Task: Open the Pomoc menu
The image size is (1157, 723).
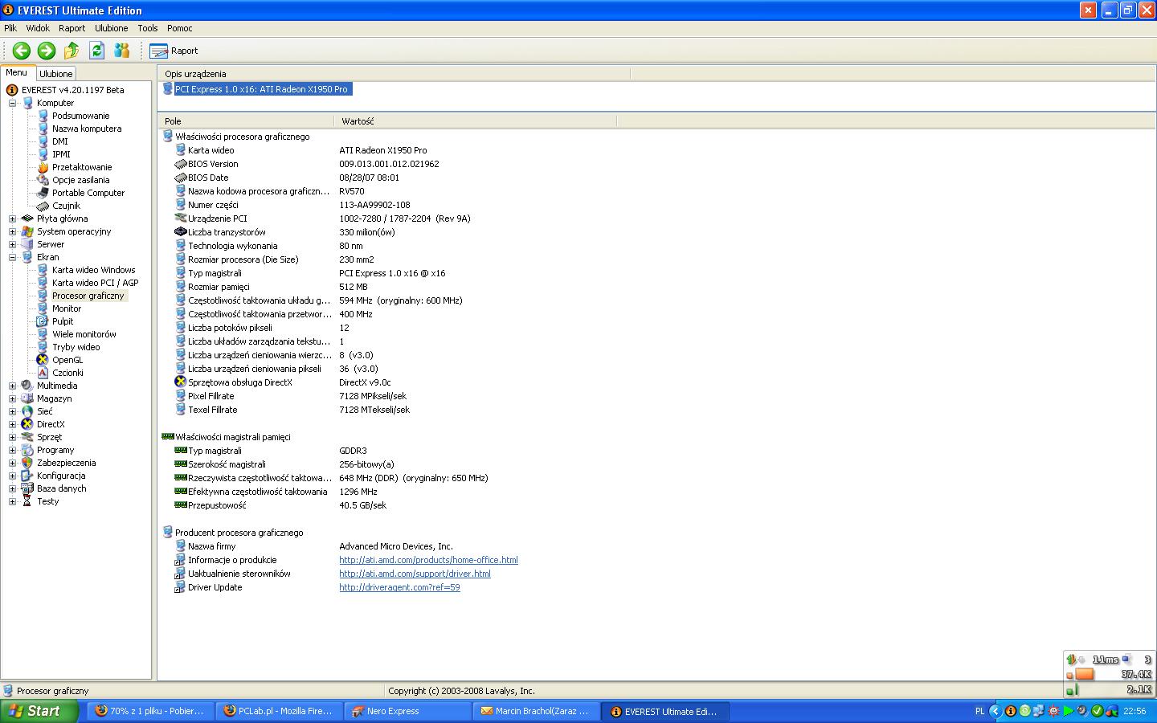Action: click(179, 28)
